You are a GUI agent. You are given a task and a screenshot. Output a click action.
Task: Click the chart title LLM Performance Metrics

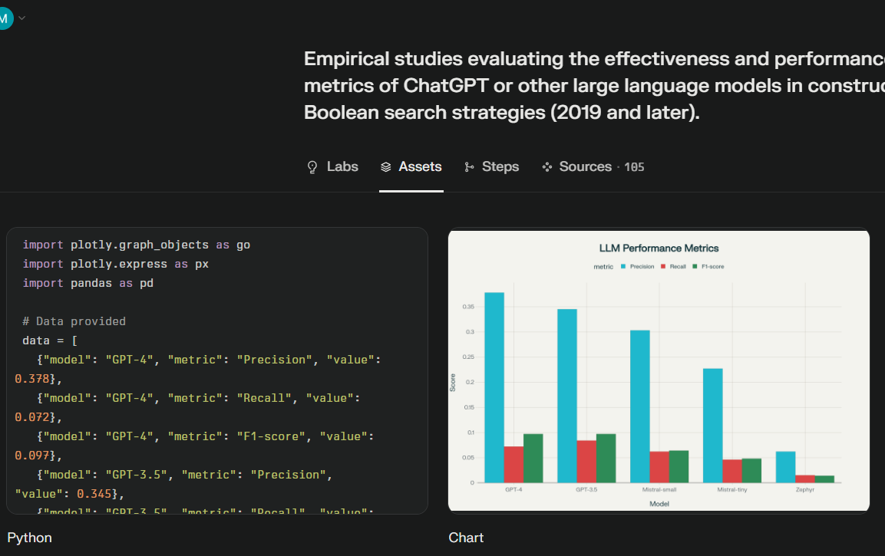tap(659, 248)
